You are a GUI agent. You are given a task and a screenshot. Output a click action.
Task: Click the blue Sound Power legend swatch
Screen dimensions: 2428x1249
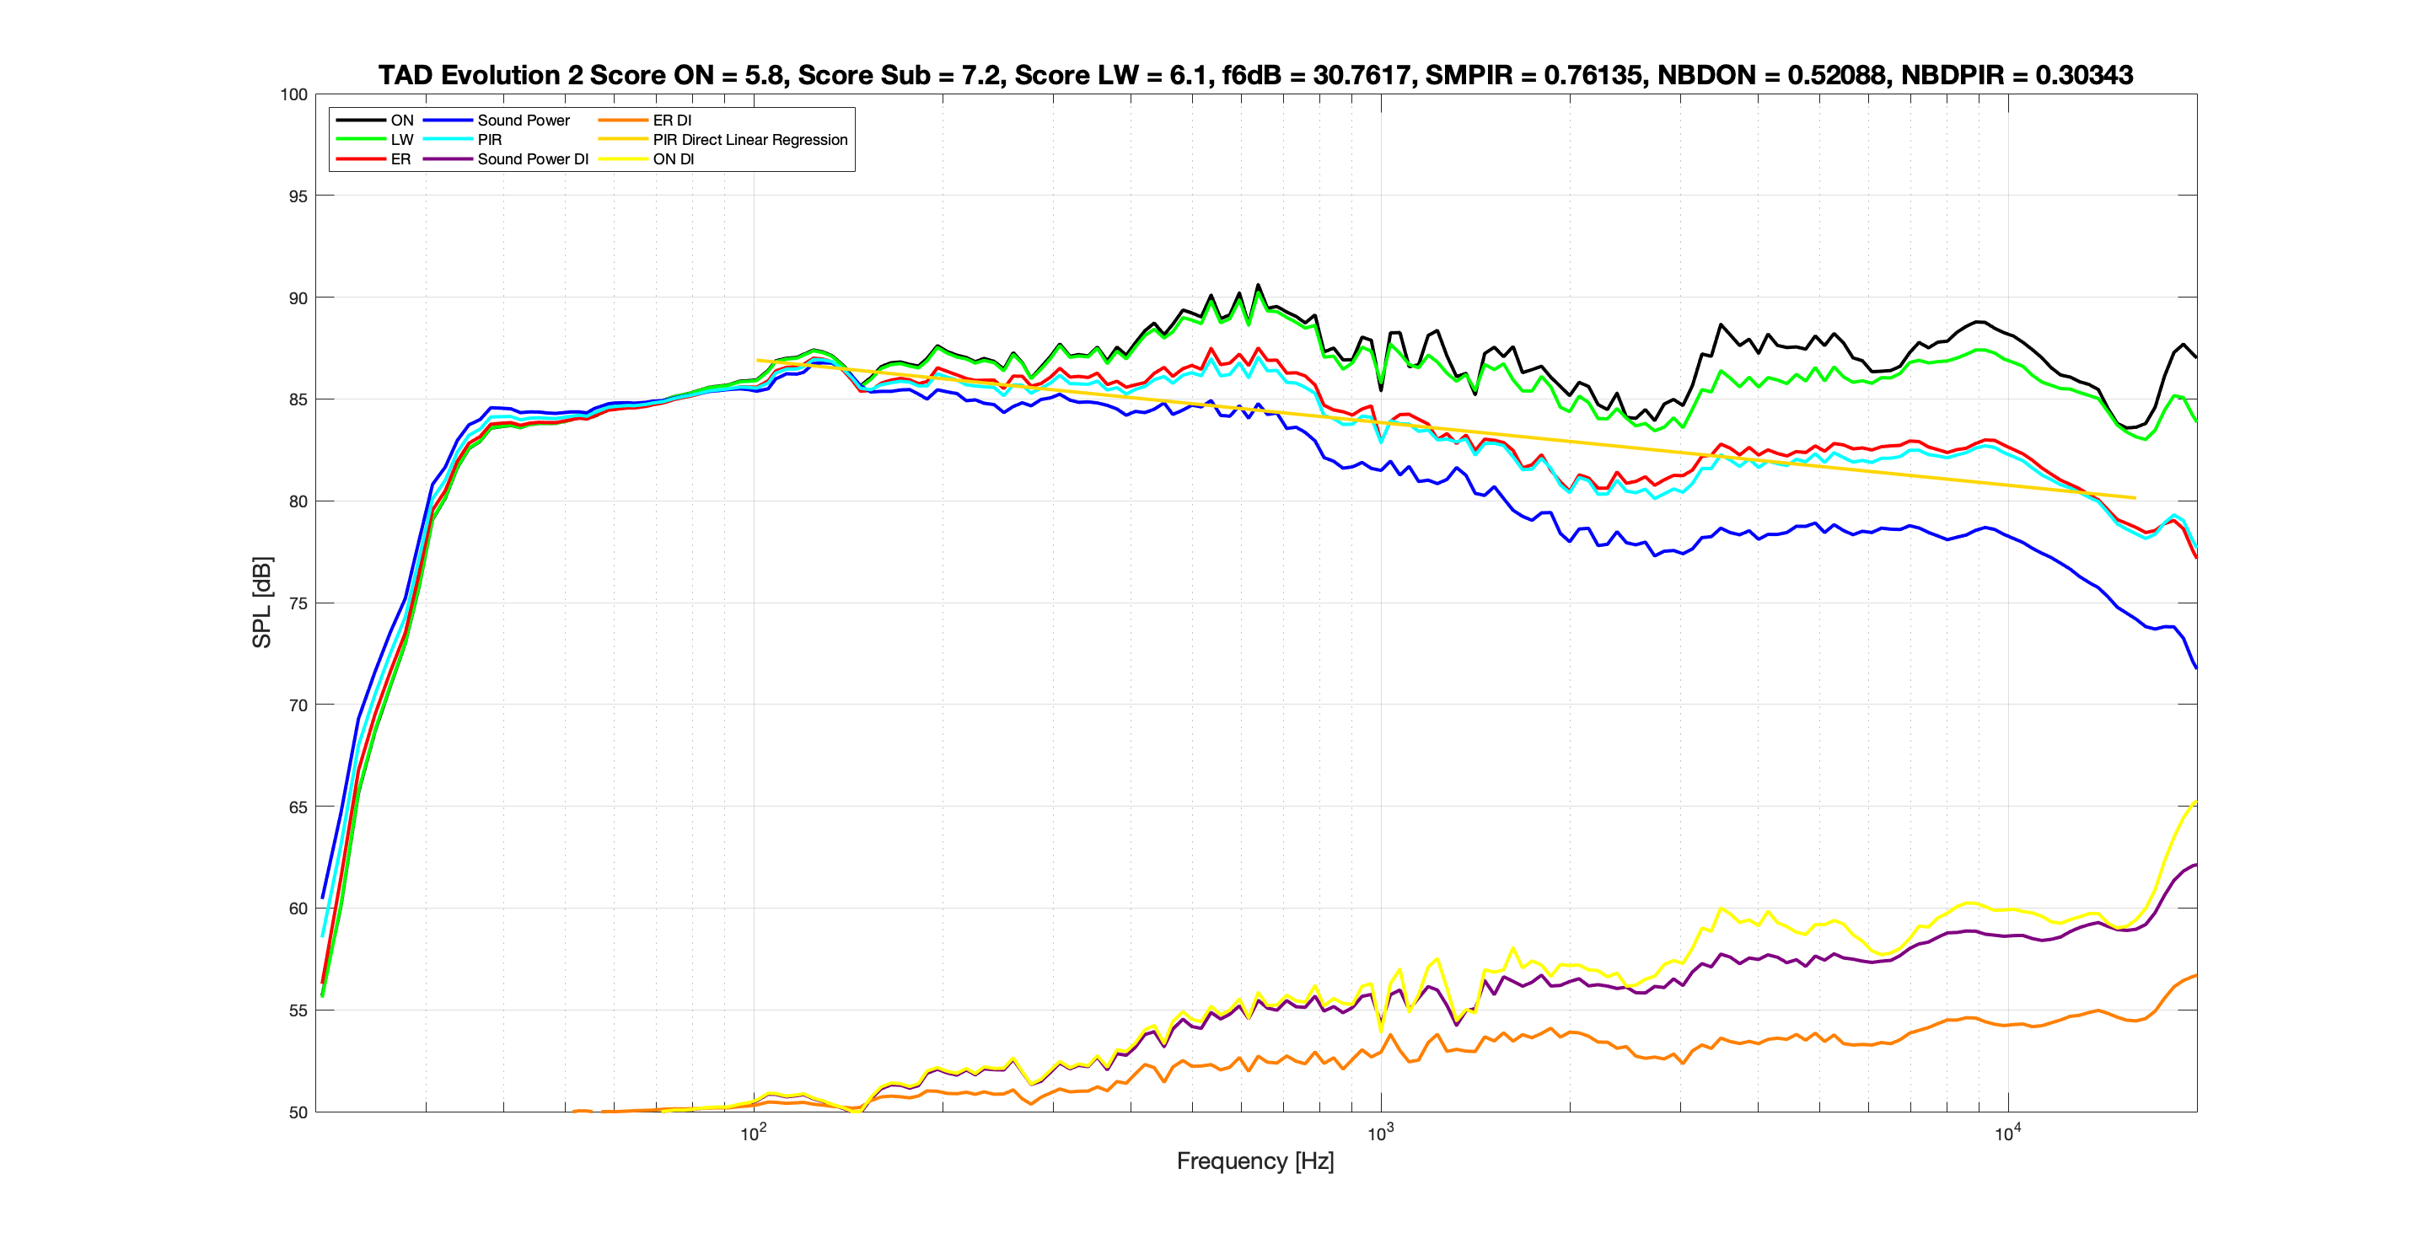(x=448, y=121)
